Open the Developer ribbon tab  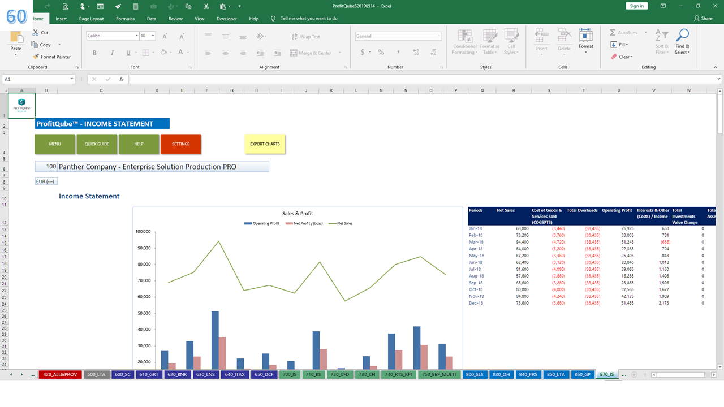point(227,19)
